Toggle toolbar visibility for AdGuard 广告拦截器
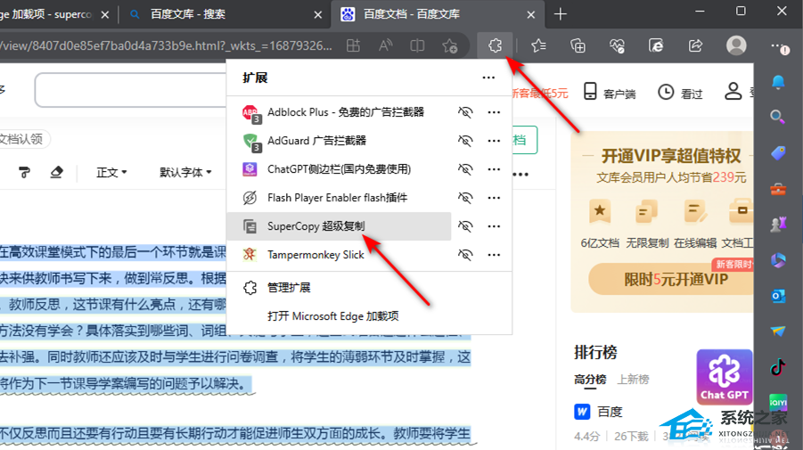 pyautogui.click(x=465, y=140)
